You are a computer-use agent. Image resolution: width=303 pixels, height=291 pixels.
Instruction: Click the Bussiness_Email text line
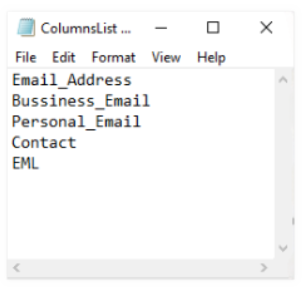(x=80, y=101)
